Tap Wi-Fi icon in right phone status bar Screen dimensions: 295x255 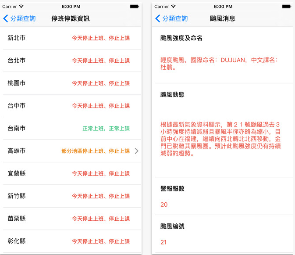point(173,7)
